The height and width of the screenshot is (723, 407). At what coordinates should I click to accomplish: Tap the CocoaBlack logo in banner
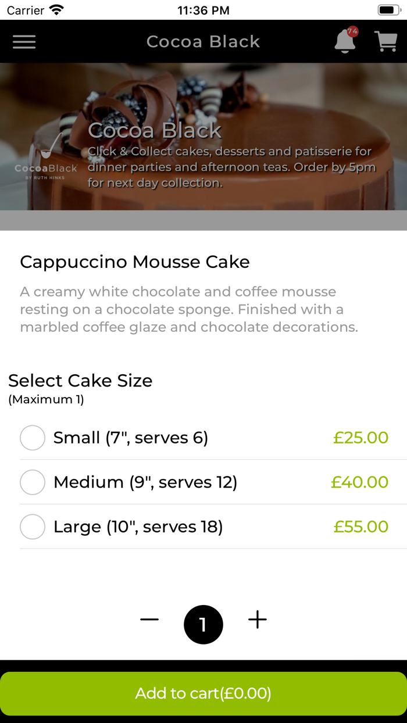[x=46, y=157]
